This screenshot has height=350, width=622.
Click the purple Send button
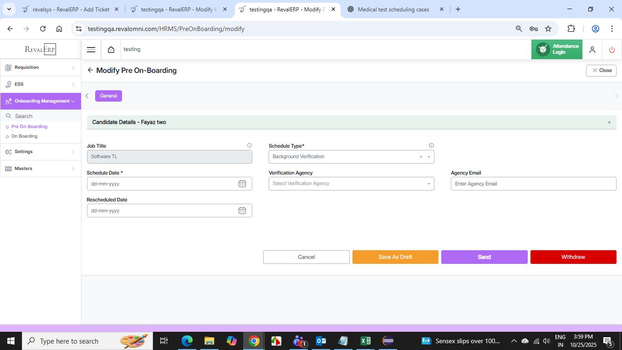click(484, 257)
